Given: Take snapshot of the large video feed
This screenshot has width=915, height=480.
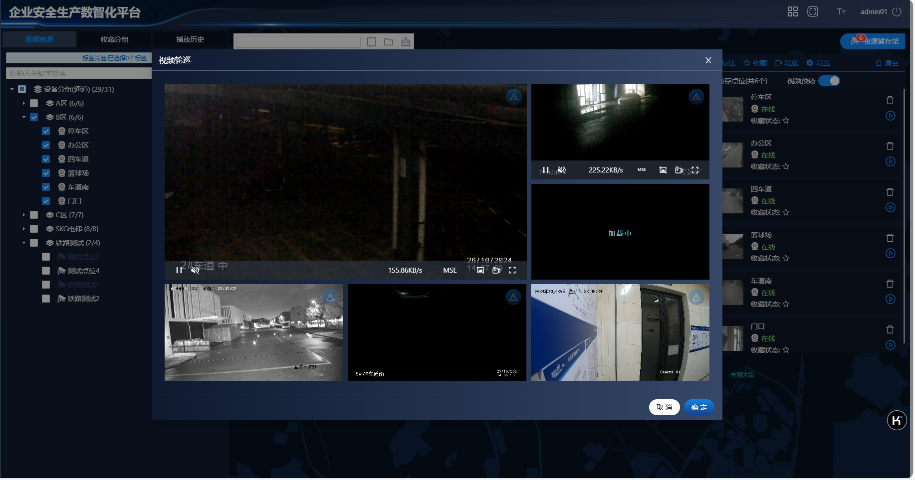Looking at the screenshot, I should coord(480,270).
